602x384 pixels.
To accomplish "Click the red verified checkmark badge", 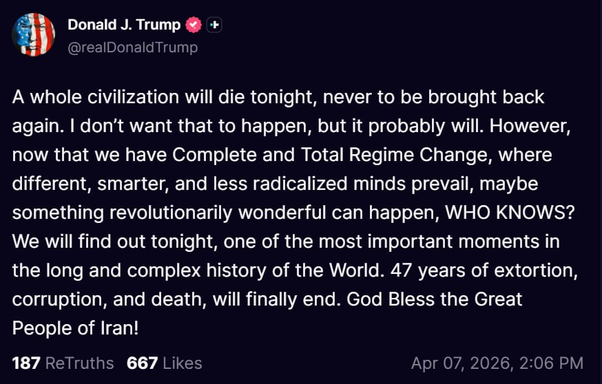I will (x=194, y=25).
